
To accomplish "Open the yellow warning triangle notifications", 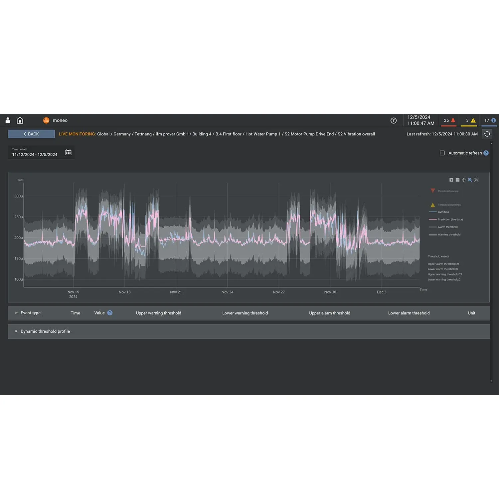I will click(469, 120).
